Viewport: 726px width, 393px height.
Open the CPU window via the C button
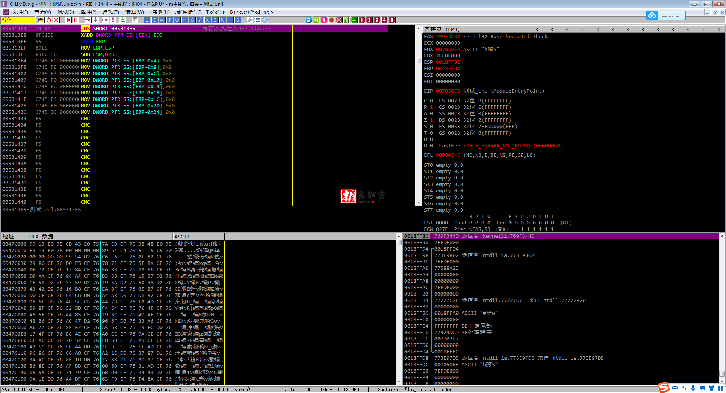click(192, 20)
